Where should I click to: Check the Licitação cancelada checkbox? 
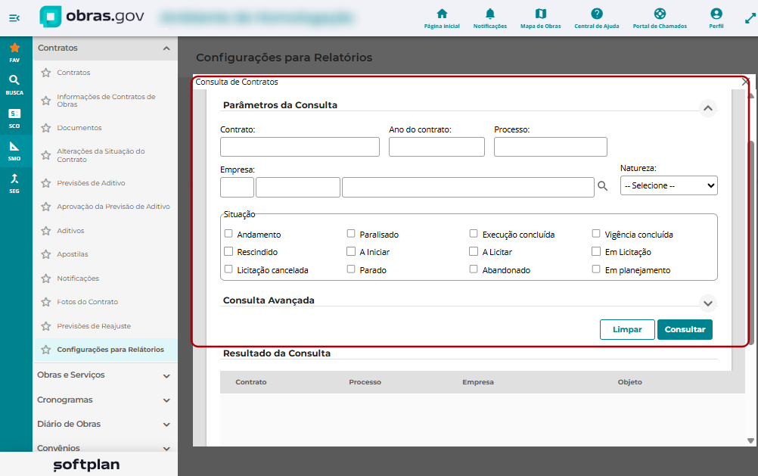point(228,269)
